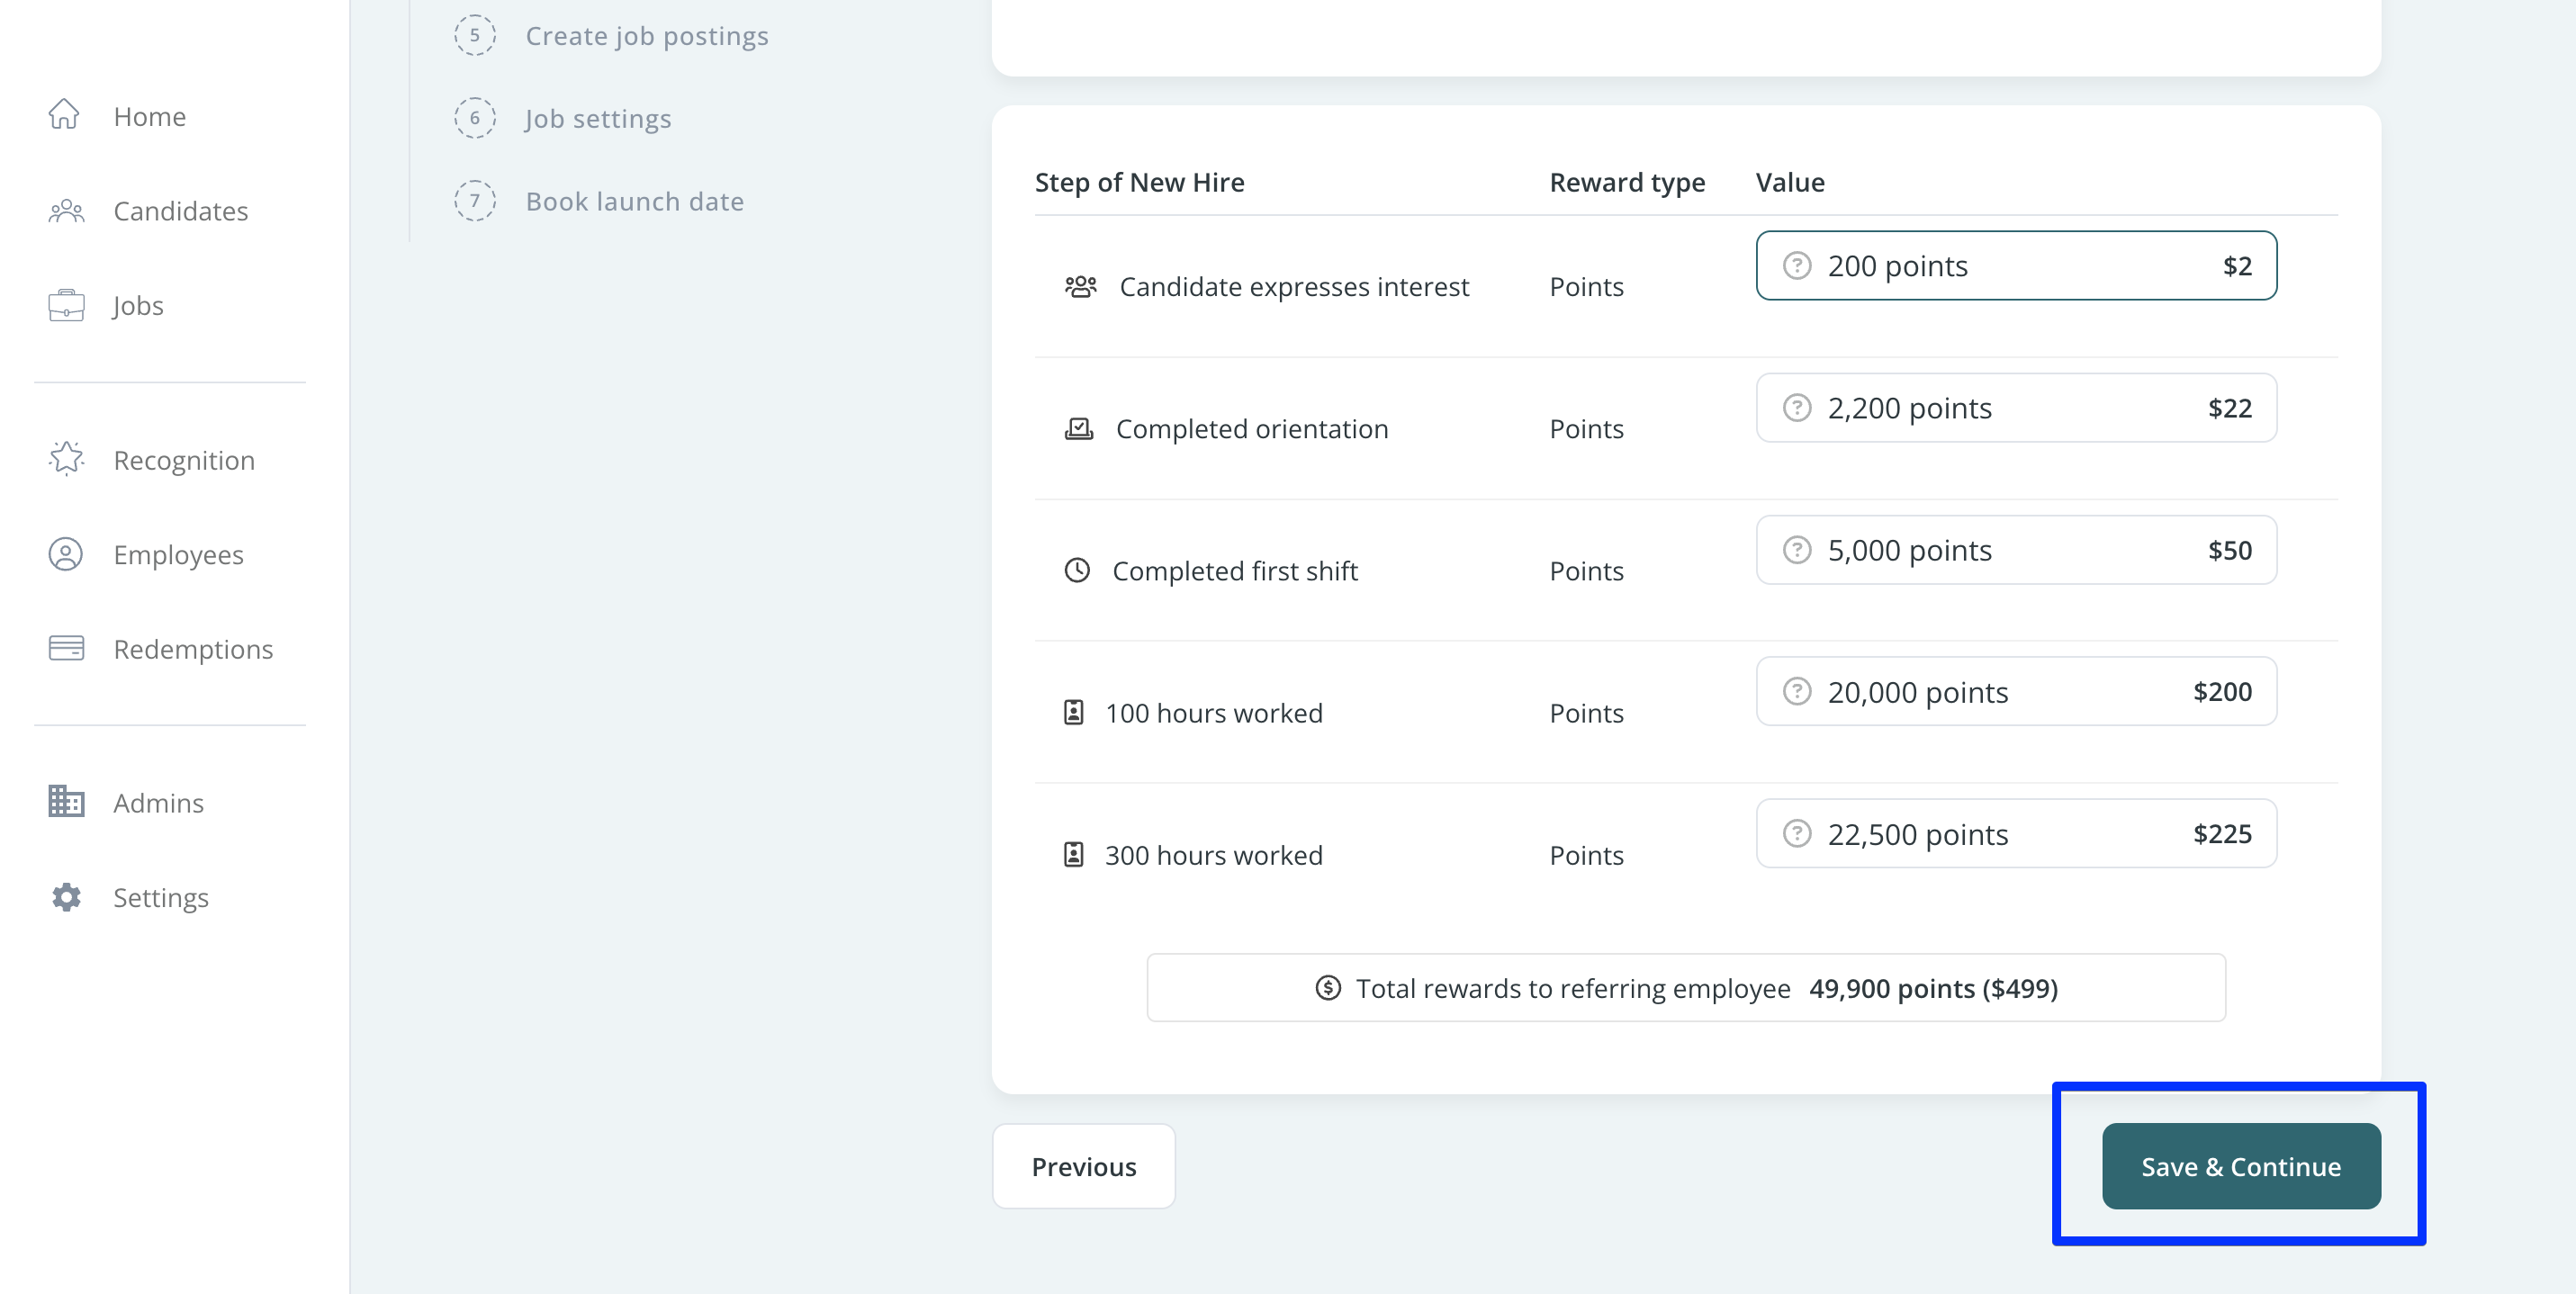The width and height of the screenshot is (2576, 1294).
Task: Click the $225 dollar amount
Action: click(2222, 834)
